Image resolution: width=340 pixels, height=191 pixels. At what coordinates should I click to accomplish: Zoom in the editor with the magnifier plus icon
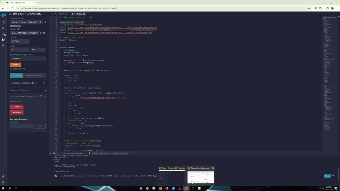click(56, 14)
